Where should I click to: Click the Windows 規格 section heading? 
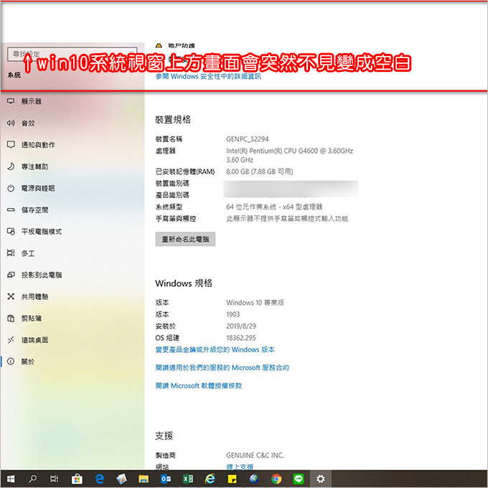[x=184, y=283]
